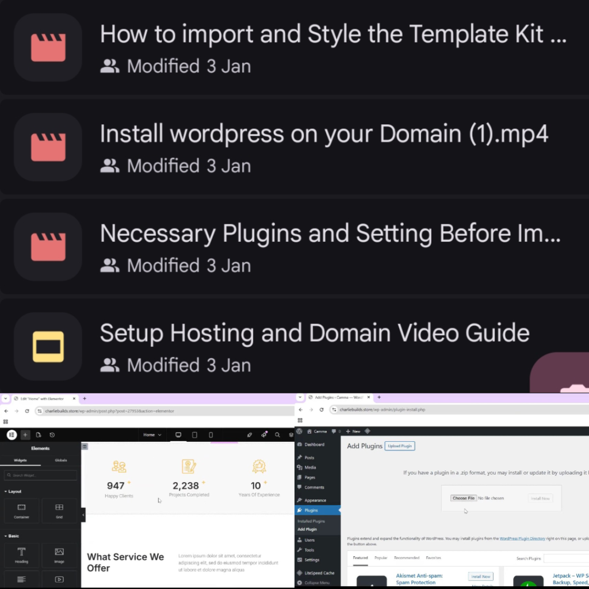The width and height of the screenshot is (589, 589).
Task: Switch to the Globals tab
Action: point(60,460)
